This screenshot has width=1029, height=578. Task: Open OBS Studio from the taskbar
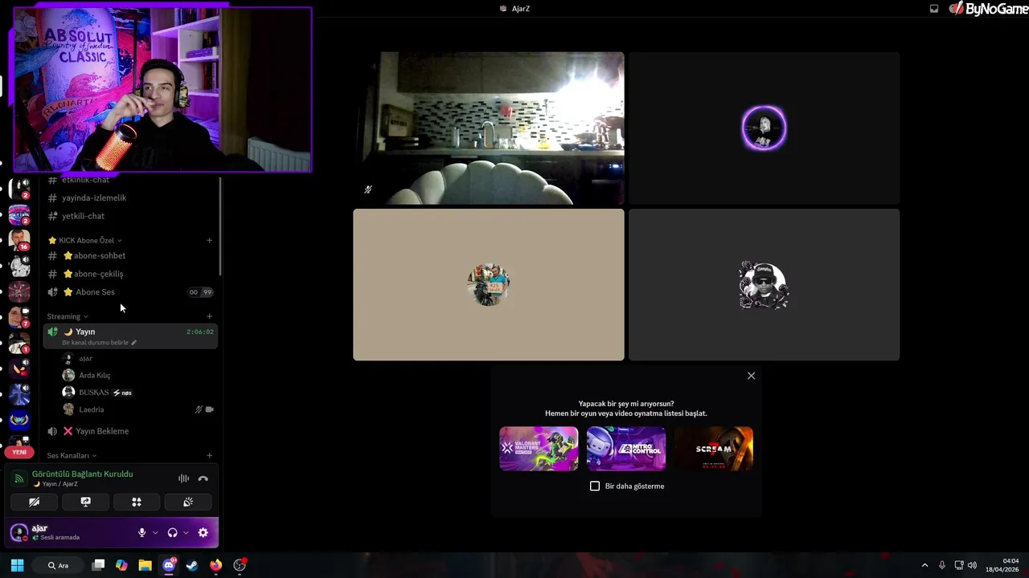[240, 565]
